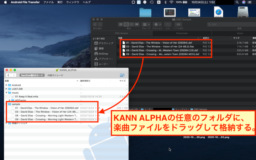
Task: Open the ファイル menu
Action: (48, 2)
